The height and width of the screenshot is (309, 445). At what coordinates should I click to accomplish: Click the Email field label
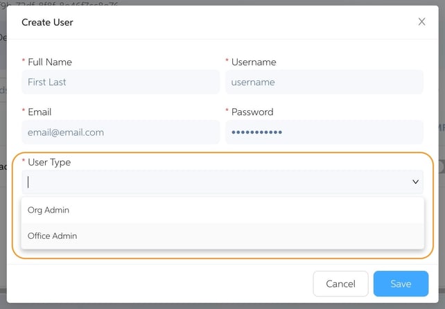pyautogui.click(x=40, y=112)
